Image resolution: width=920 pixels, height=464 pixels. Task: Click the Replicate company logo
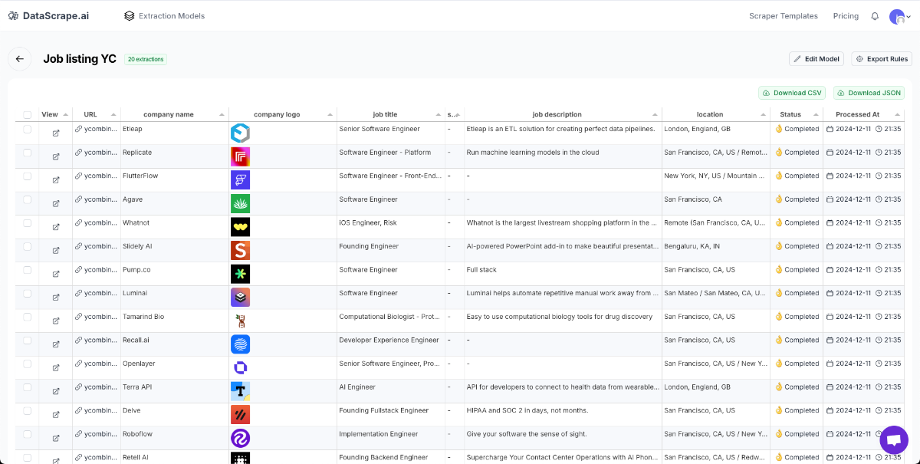[x=241, y=156]
